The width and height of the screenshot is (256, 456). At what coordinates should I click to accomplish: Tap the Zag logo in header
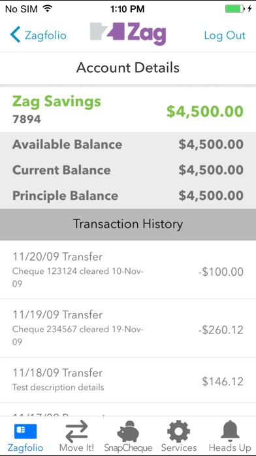pos(128,34)
